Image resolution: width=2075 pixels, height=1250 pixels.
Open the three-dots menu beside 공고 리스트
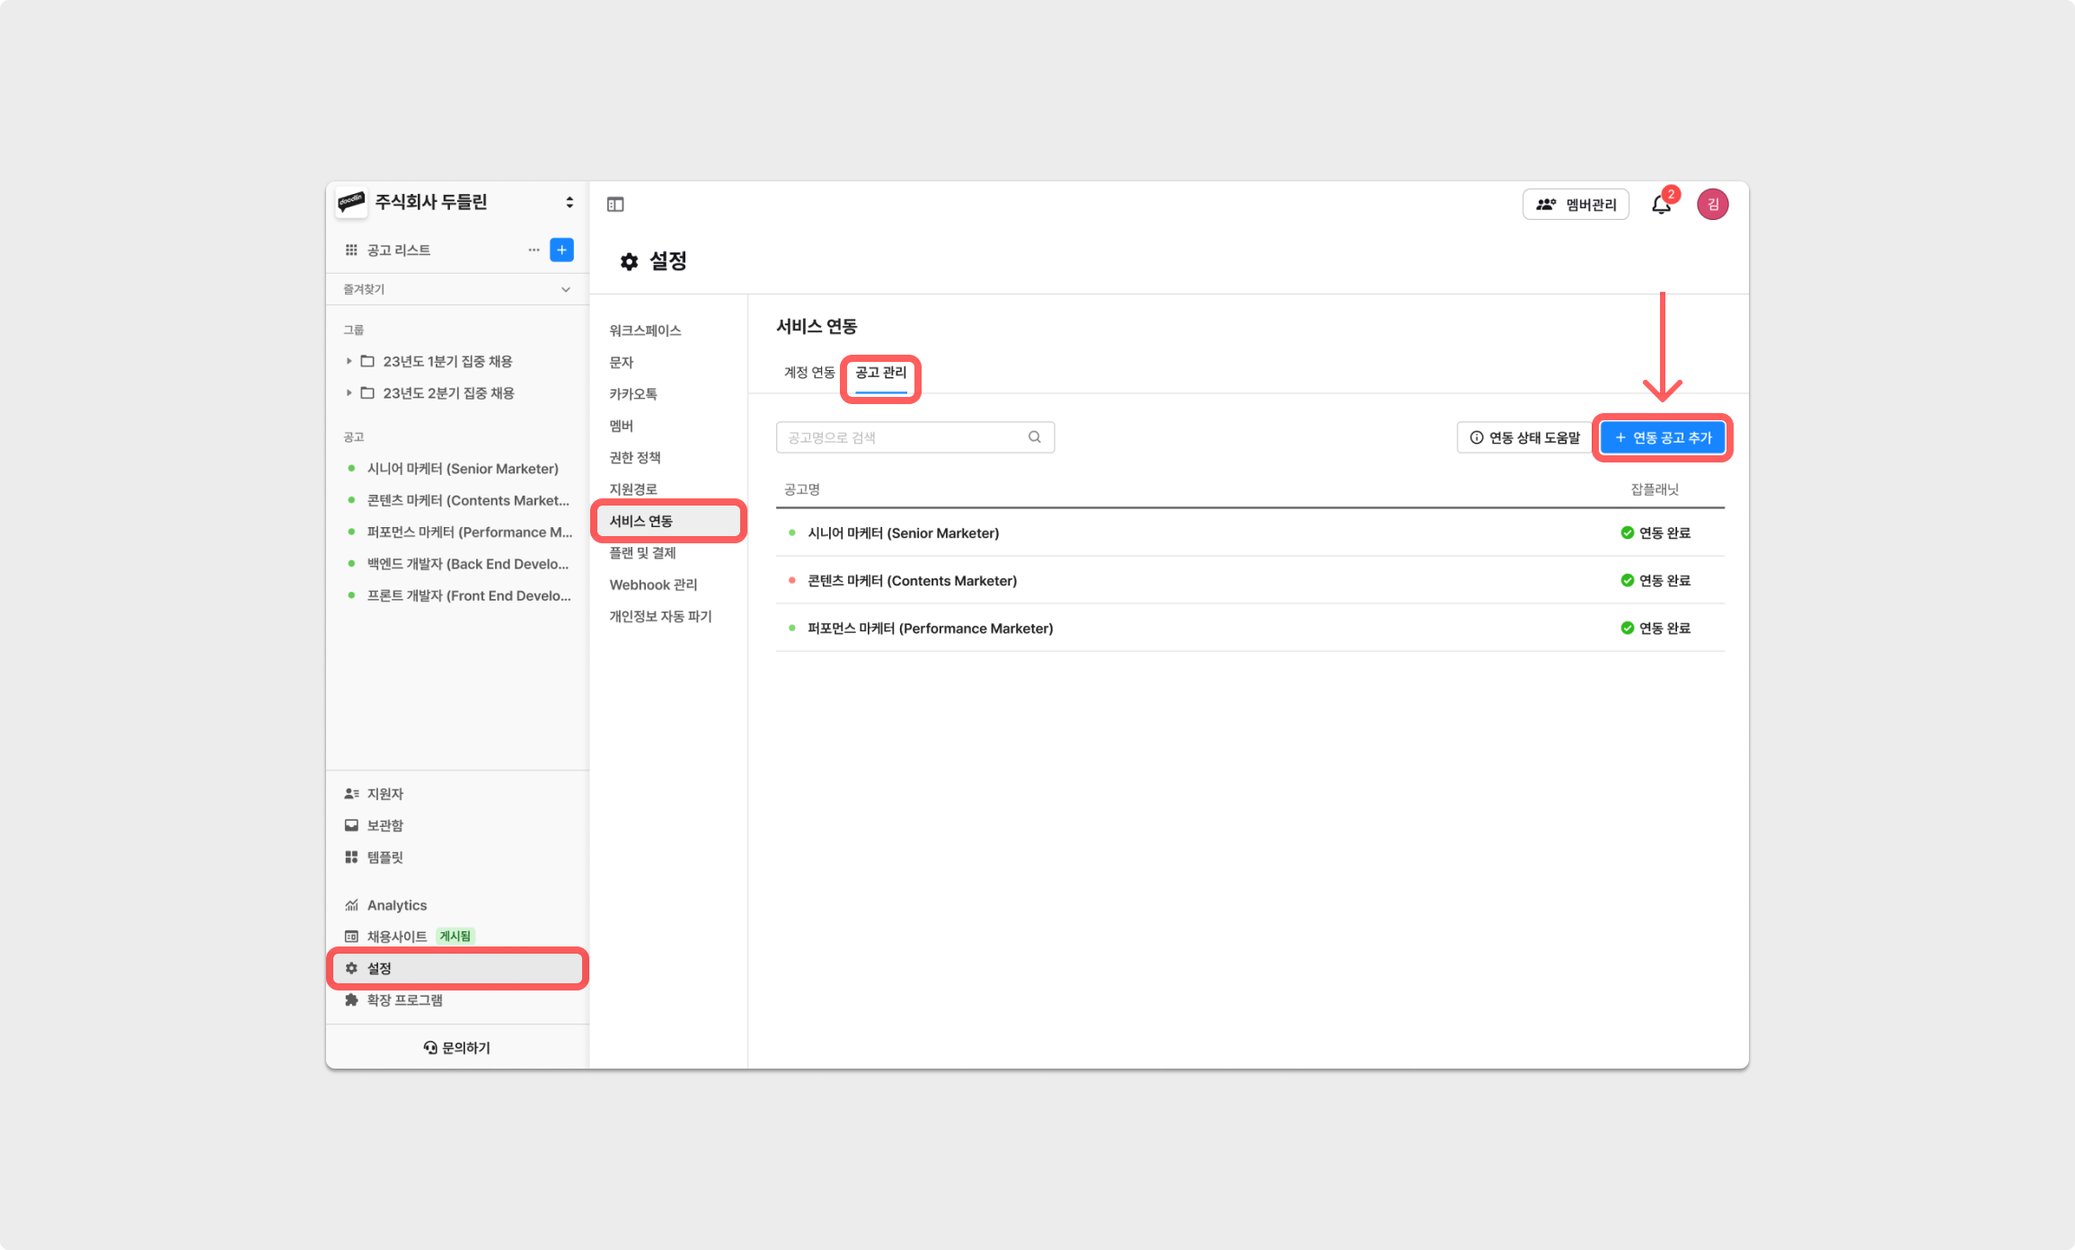tap(534, 250)
